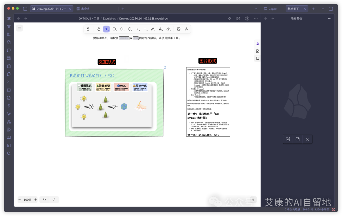Click the dollar sign ribbon icon
Viewport: 342px width, 216px height.
9,106
